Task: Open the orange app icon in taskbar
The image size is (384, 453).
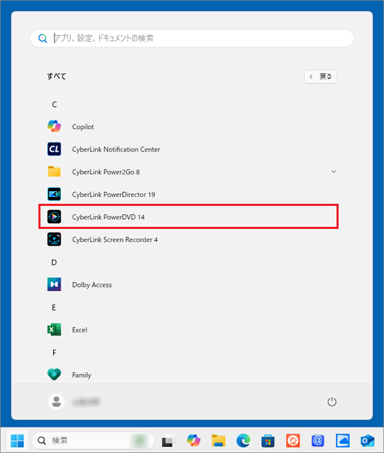Action: [x=293, y=440]
